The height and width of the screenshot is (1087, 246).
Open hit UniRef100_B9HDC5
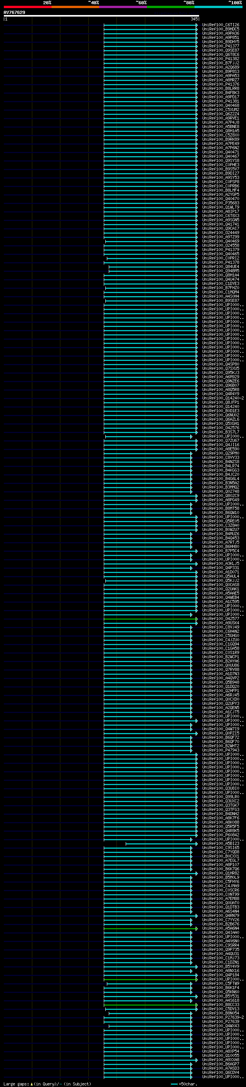click(221, 30)
